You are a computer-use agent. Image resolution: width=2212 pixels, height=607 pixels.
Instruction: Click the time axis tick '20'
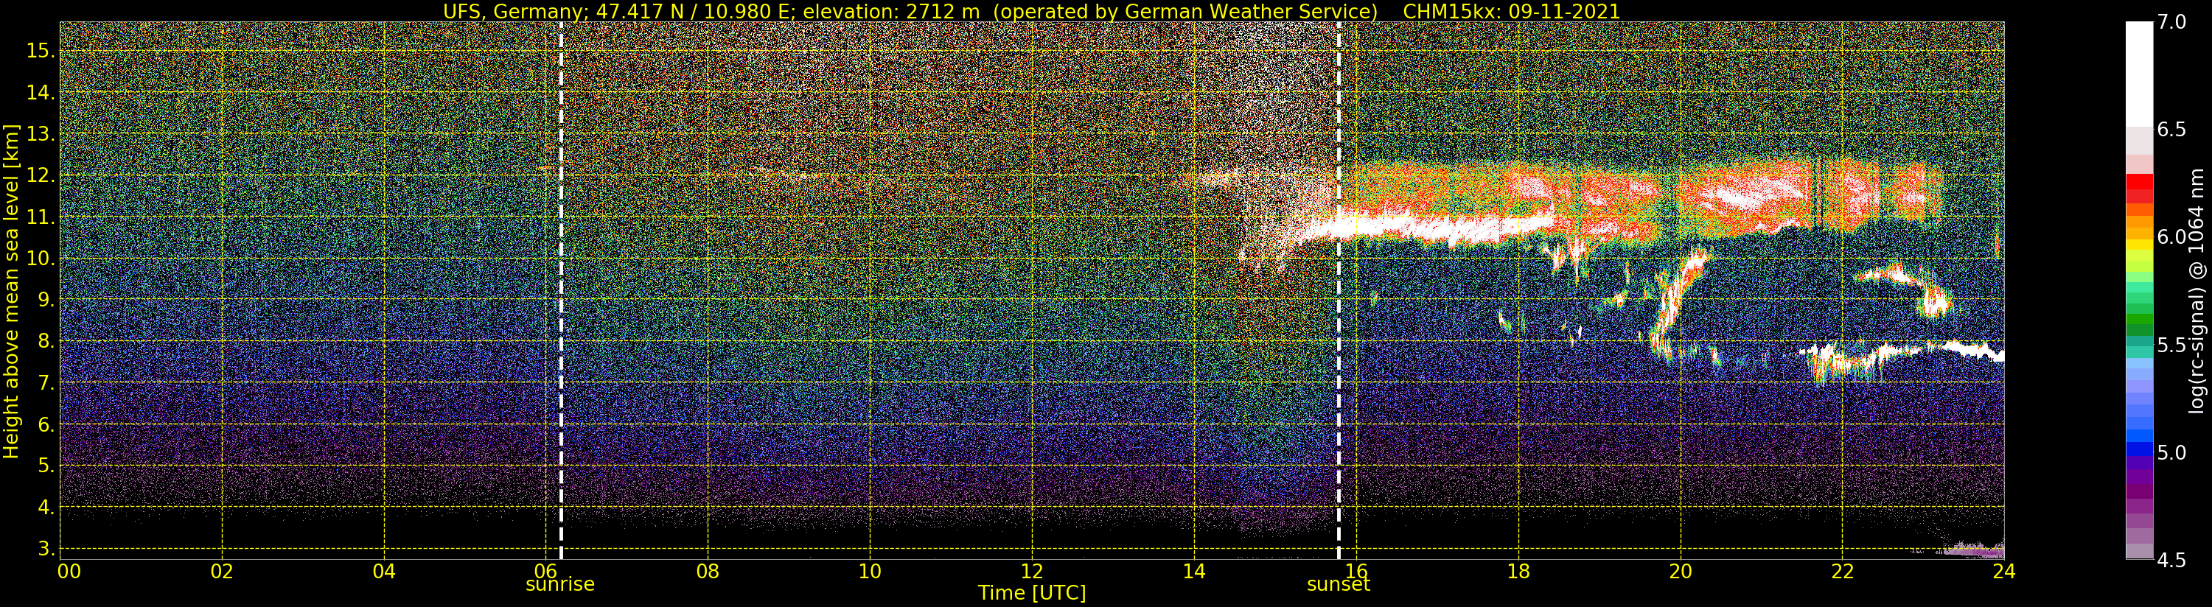pyautogui.click(x=1681, y=571)
